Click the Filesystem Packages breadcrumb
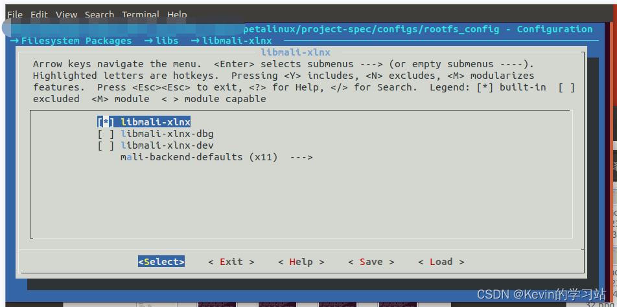This screenshot has height=307, width=617. (76, 41)
